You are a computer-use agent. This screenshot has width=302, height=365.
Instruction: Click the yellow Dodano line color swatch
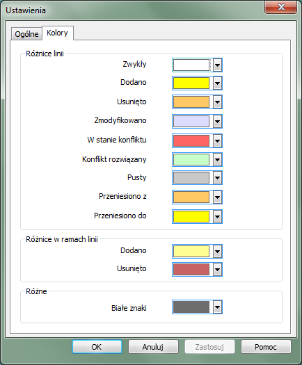(191, 83)
